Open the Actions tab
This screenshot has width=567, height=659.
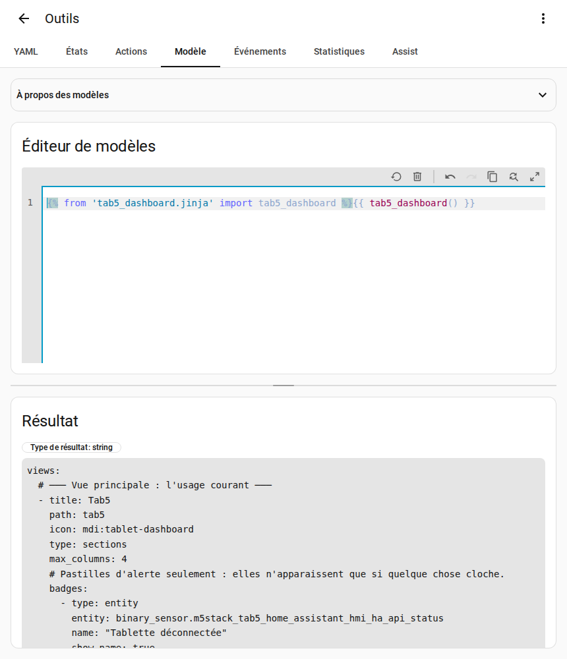(x=131, y=51)
